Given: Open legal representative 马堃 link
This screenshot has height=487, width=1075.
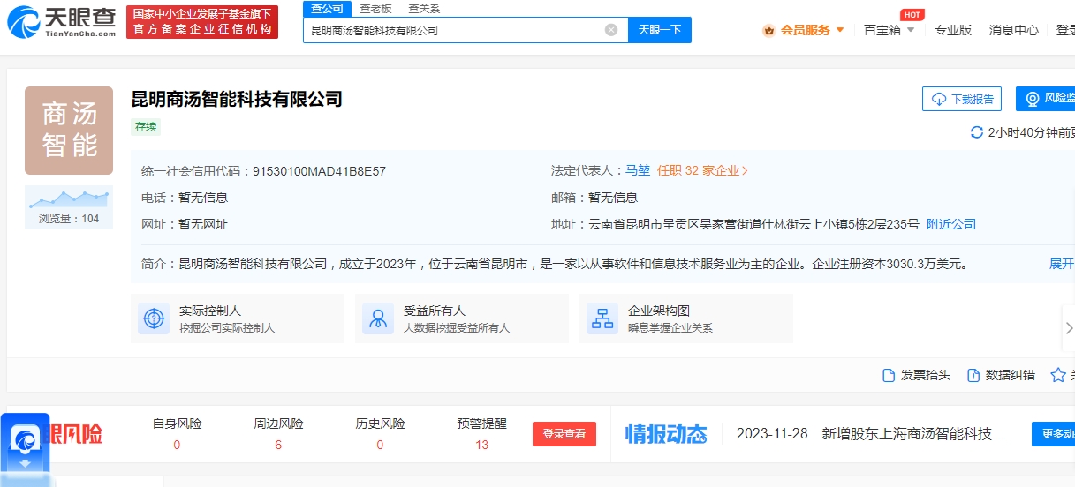Looking at the screenshot, I should (638, 170).
